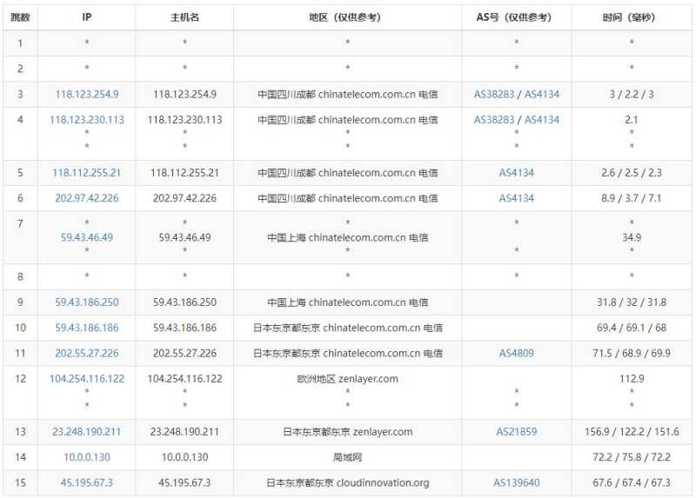Select time value 8.9 / 3.7 / 7.1
Viewport: 696px width, 498px height.
(632, 198)
